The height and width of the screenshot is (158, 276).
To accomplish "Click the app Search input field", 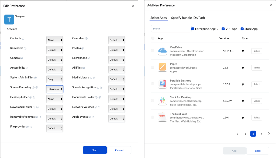I will click(171, 29).
